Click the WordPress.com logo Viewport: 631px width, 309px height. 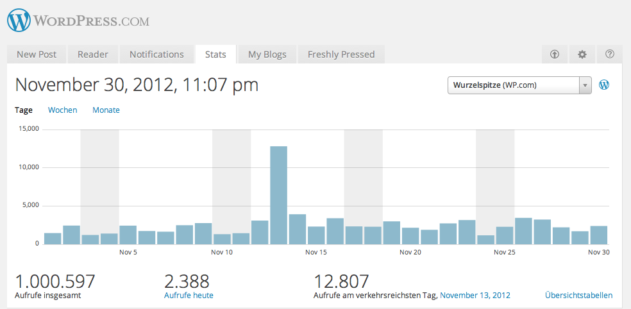78,21
